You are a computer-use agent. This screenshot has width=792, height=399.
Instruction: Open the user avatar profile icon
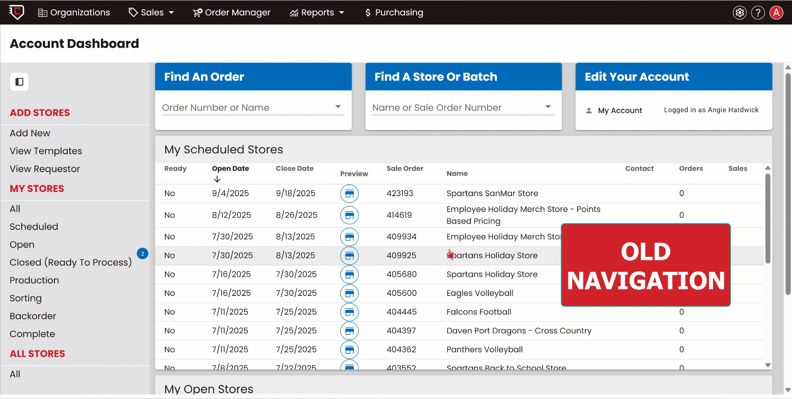pos(776,12)
